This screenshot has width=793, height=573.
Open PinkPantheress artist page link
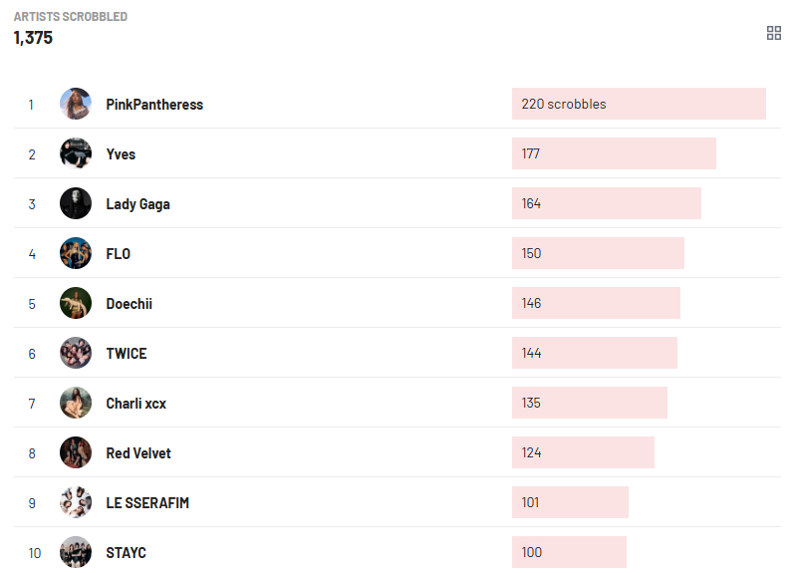click(x=154, y=105)
